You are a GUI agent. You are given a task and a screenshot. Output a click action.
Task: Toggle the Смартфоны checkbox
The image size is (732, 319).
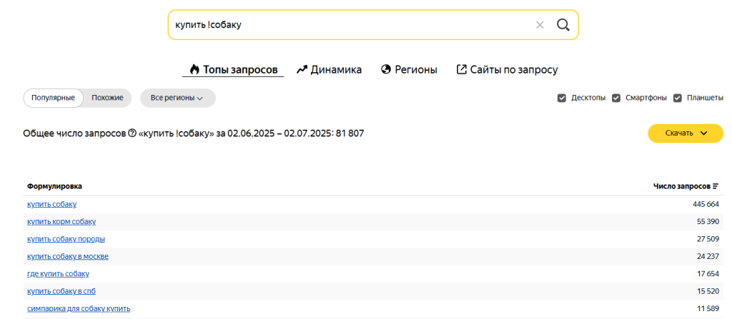616,98
